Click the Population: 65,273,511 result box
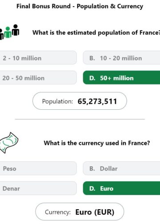 click(80, 101)
